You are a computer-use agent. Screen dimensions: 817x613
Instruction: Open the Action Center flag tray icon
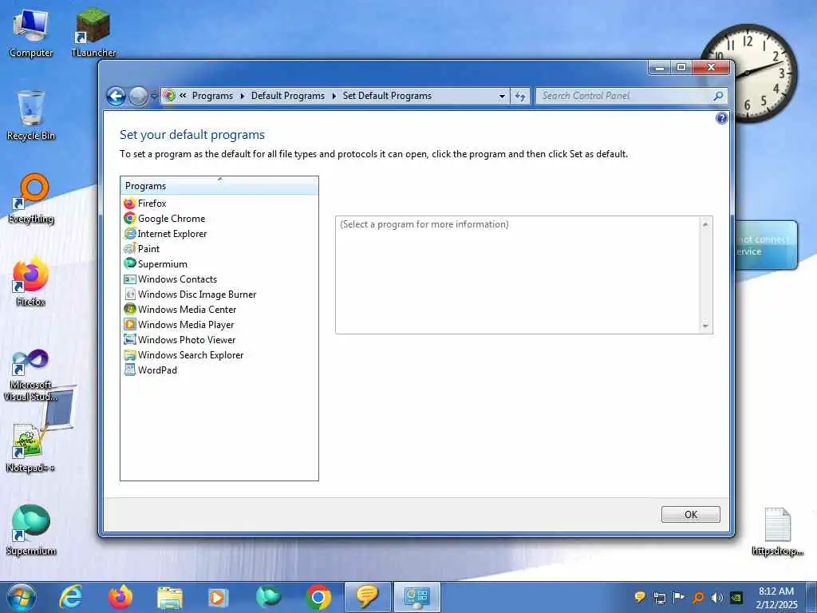(678, 598)
